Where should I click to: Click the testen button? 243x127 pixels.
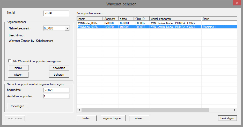coord(86,118)
